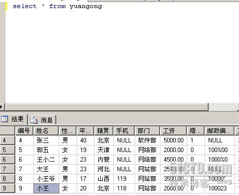
Task: Click the select keyword in the query
Action: pyautogui.click(x=25, y=6)
